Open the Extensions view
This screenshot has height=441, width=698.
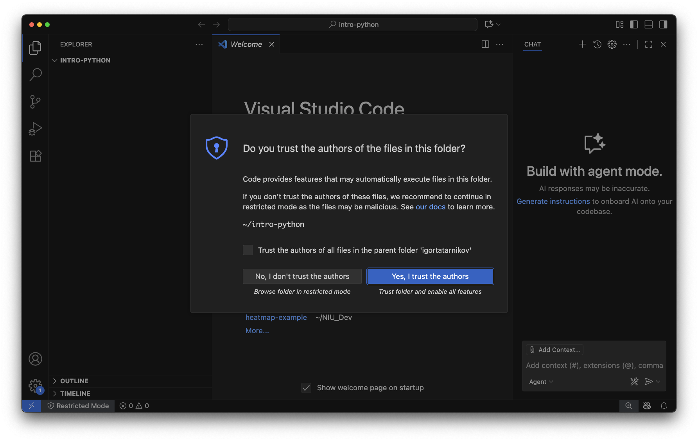tap(35, 156)
